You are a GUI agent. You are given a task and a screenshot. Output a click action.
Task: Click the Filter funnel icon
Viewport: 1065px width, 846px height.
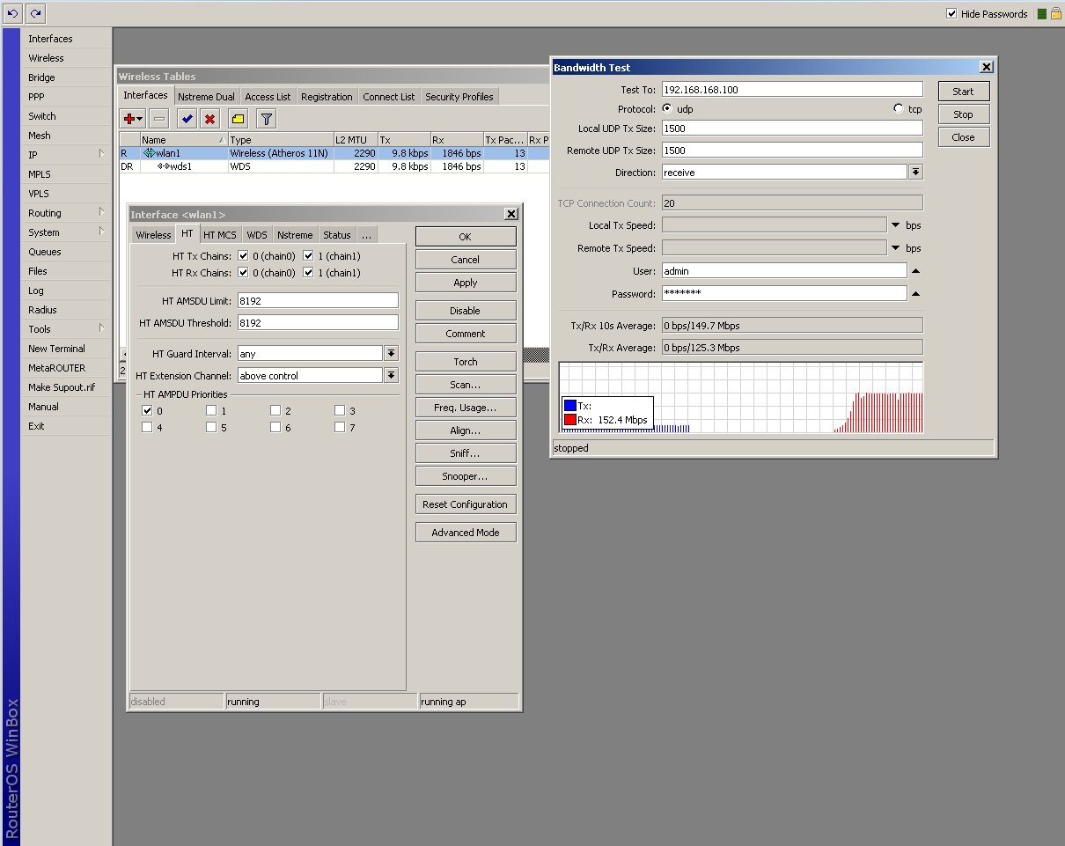click(x=267, y=118)
